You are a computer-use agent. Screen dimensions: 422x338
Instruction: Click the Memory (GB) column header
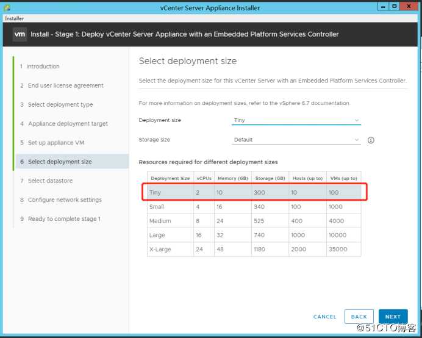[x=233, y=178]
